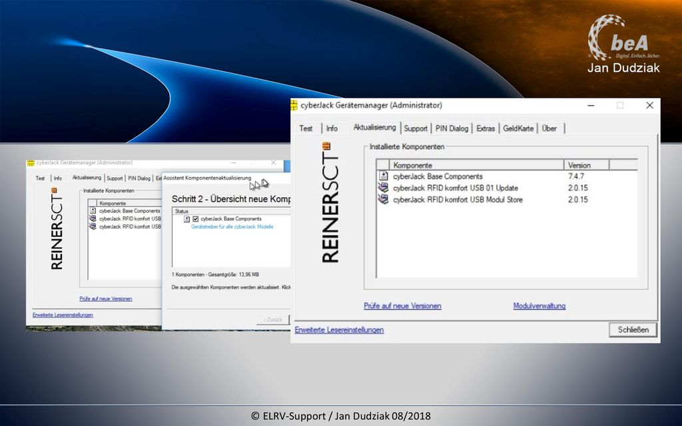The width and height of the screenshot is (682, 426).
Task: Click the Komponente column header in front window
Action: (477, 165)
